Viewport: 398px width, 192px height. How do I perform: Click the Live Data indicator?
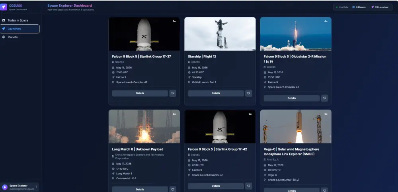point(342,7)
